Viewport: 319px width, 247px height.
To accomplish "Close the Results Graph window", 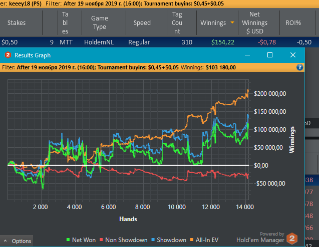I will point(293,55).
